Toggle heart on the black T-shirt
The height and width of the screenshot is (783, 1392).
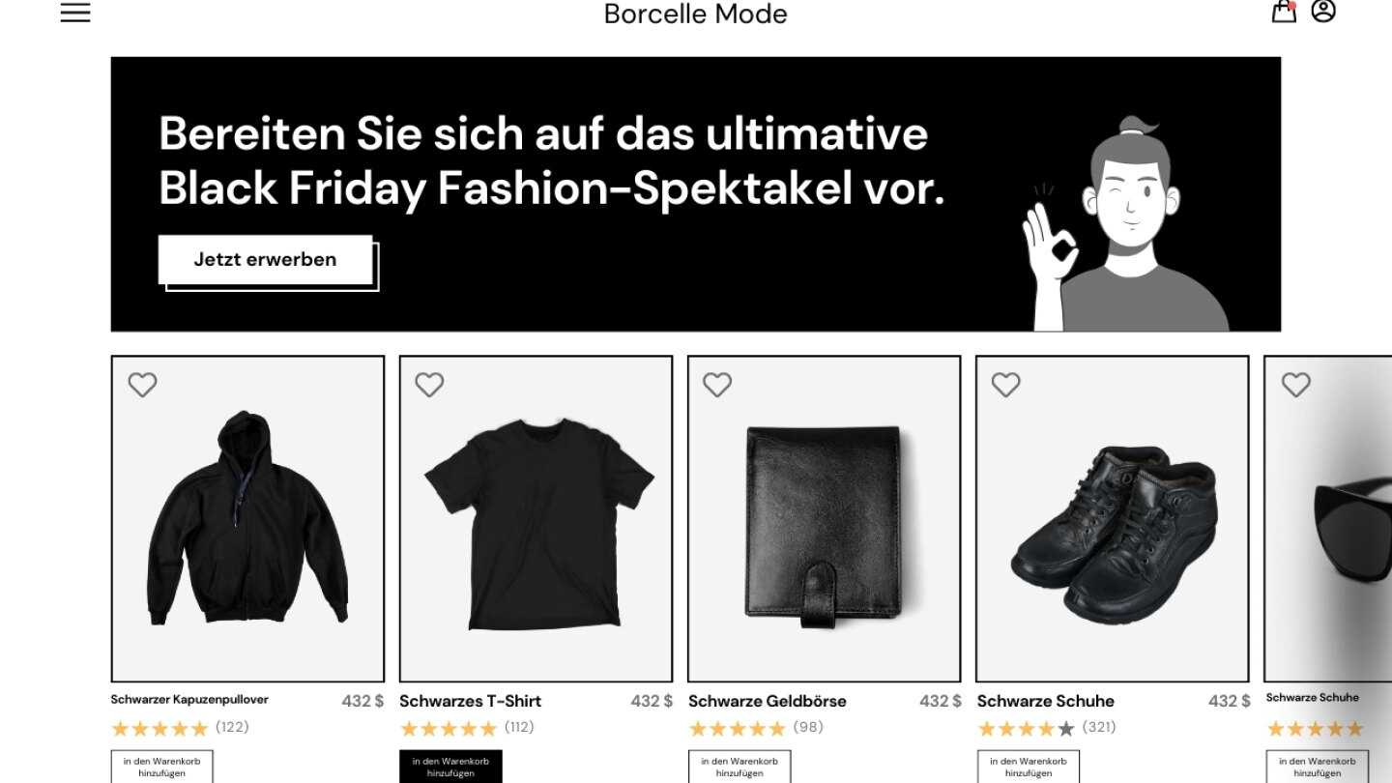point(429,385)
